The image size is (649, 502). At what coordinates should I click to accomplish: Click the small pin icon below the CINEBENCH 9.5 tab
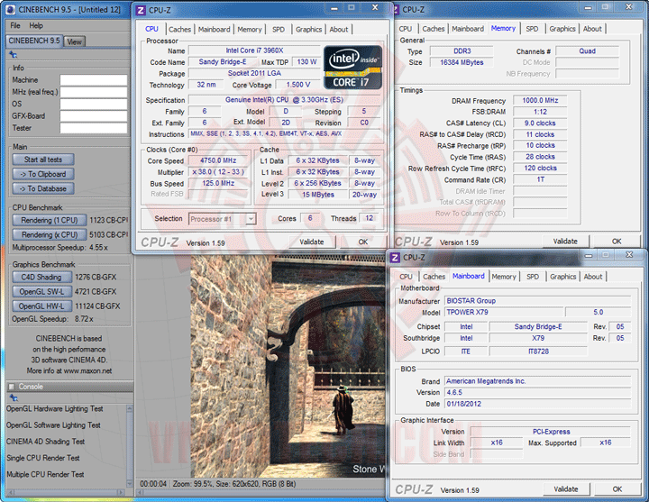[13, 55]
